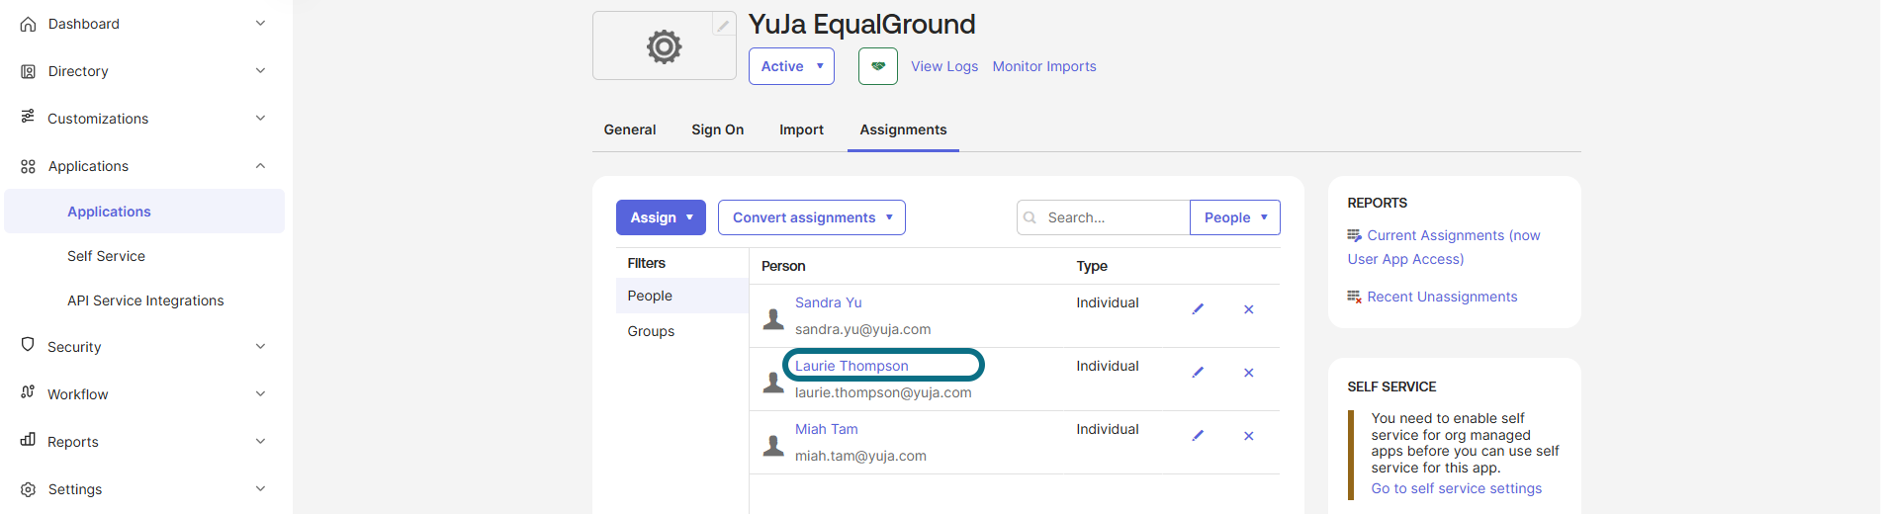Viewport: 1881px width, 514px height.
Task: Expand the Reports menu chevron
Action: pyautogui.click(x=260, y=442)
